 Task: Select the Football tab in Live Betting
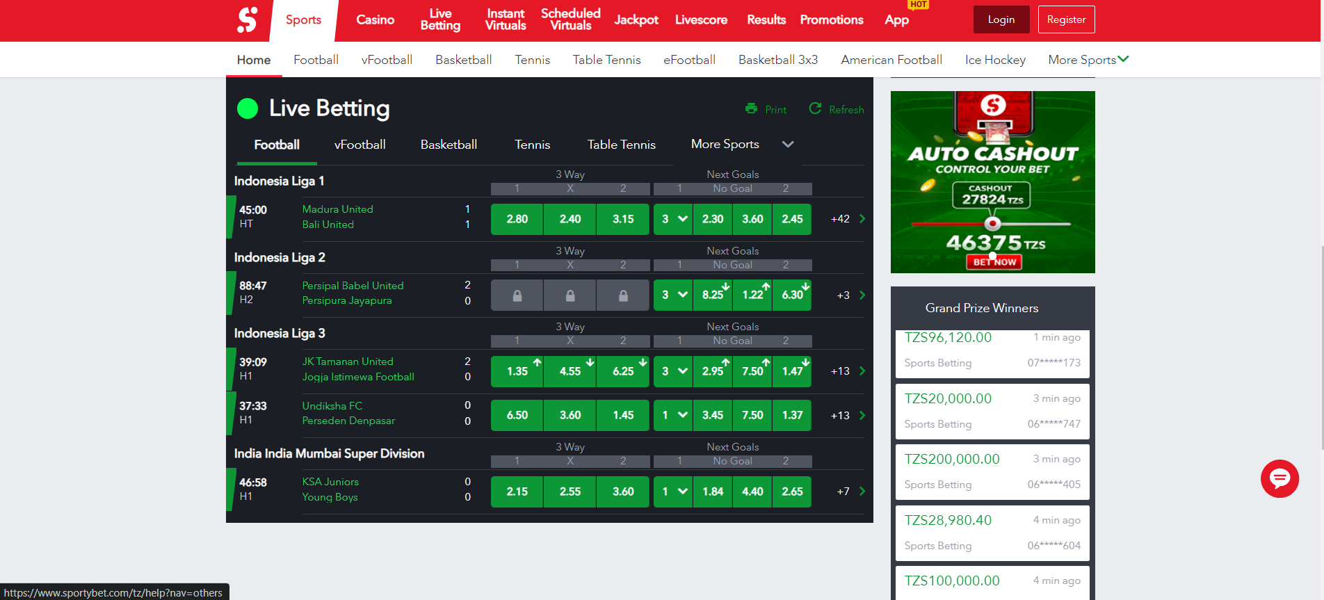277,145
